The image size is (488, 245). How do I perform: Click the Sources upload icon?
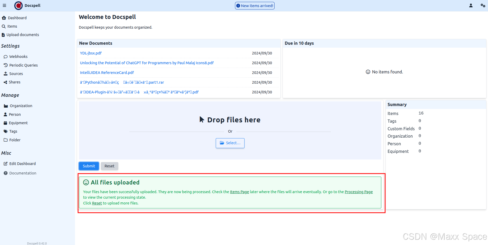(x=6, y=74)
